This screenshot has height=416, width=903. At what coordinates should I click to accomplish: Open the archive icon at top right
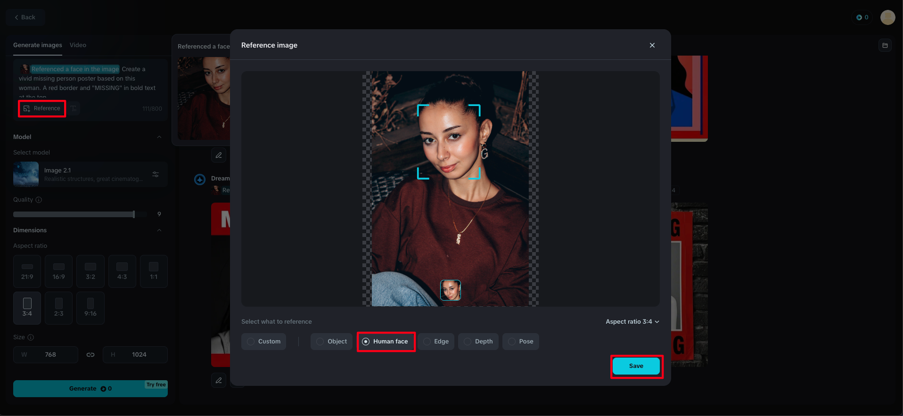pyautogui.click(x=885, y=45)
